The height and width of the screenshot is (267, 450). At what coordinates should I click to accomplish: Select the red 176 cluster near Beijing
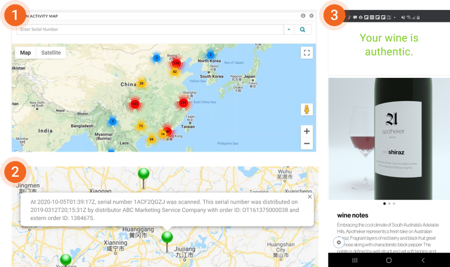[x=176, y=63]
